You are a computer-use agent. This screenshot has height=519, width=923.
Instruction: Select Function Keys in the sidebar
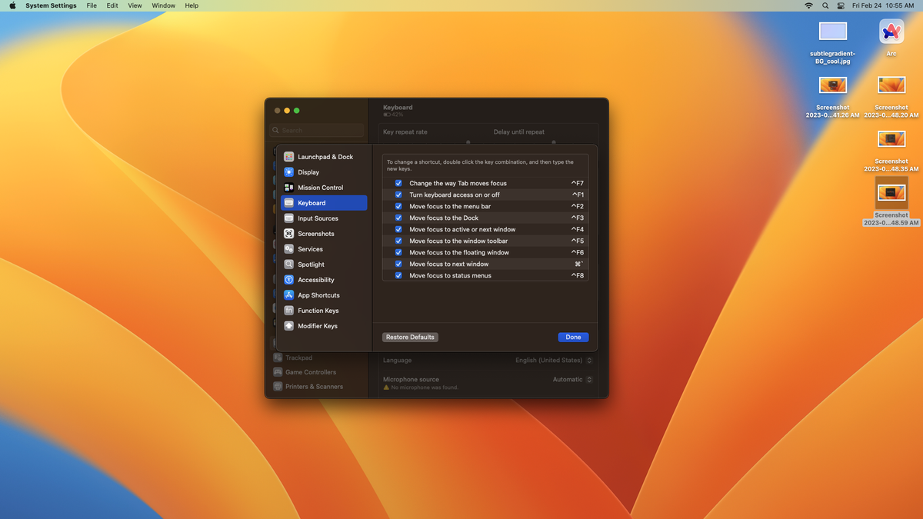coord(318,310)
